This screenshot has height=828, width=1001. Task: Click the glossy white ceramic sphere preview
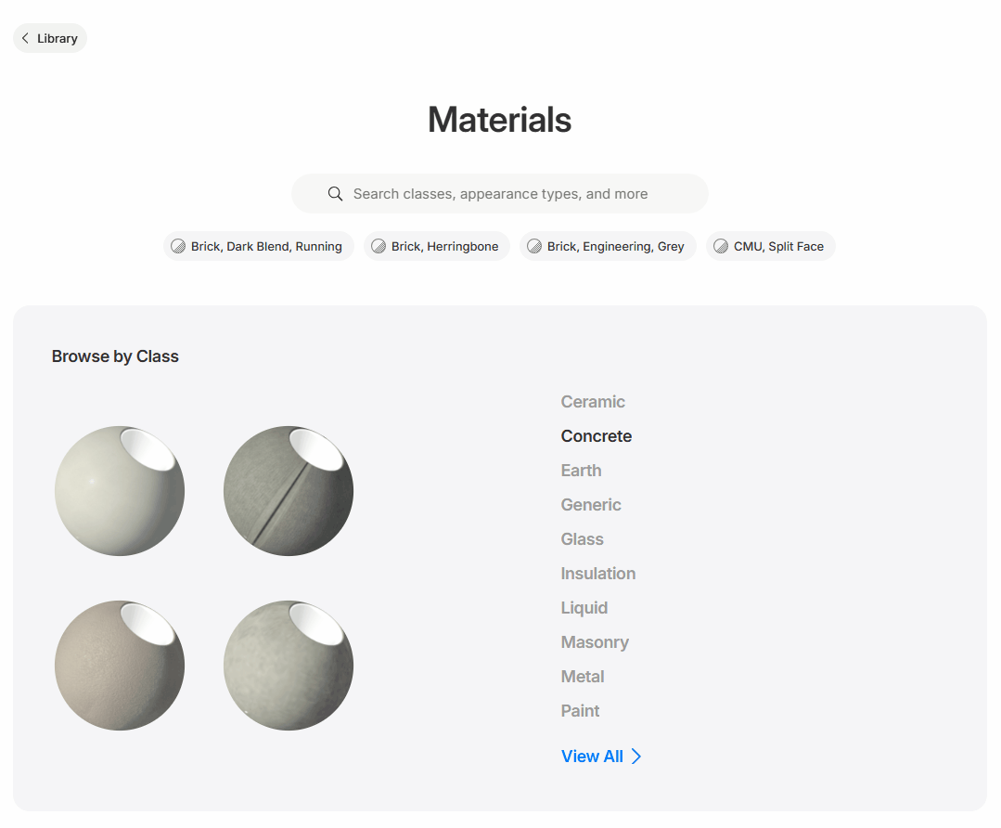[119, 490]
